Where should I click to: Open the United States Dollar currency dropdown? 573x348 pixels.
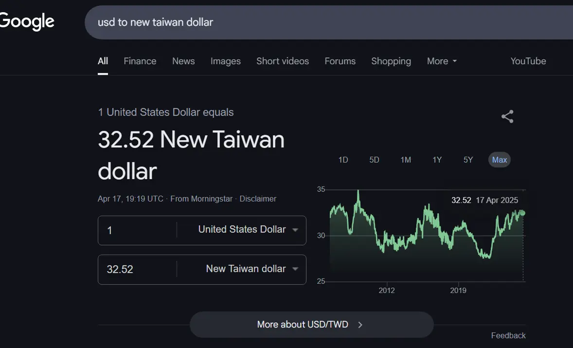click(248, 230)
